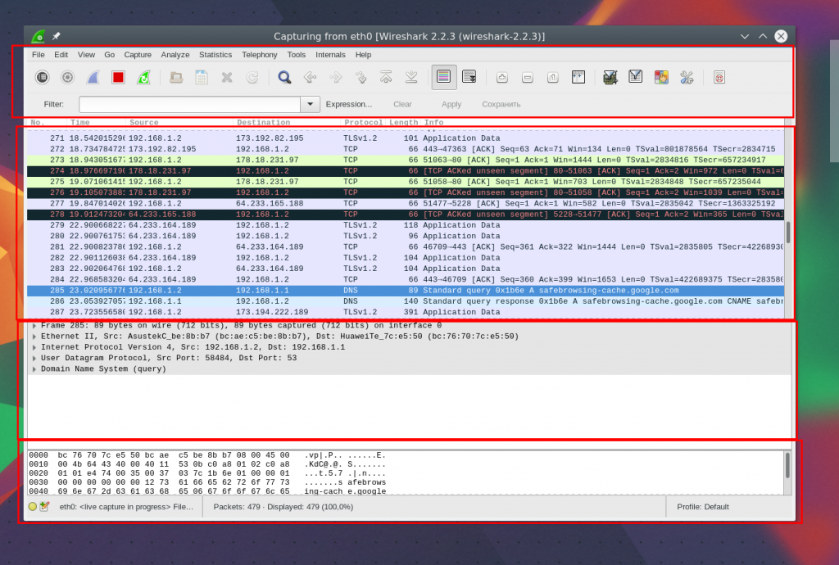Expand Domain Name System (query) details
Viewport: 839px width, 565px height.
(34, 369)
